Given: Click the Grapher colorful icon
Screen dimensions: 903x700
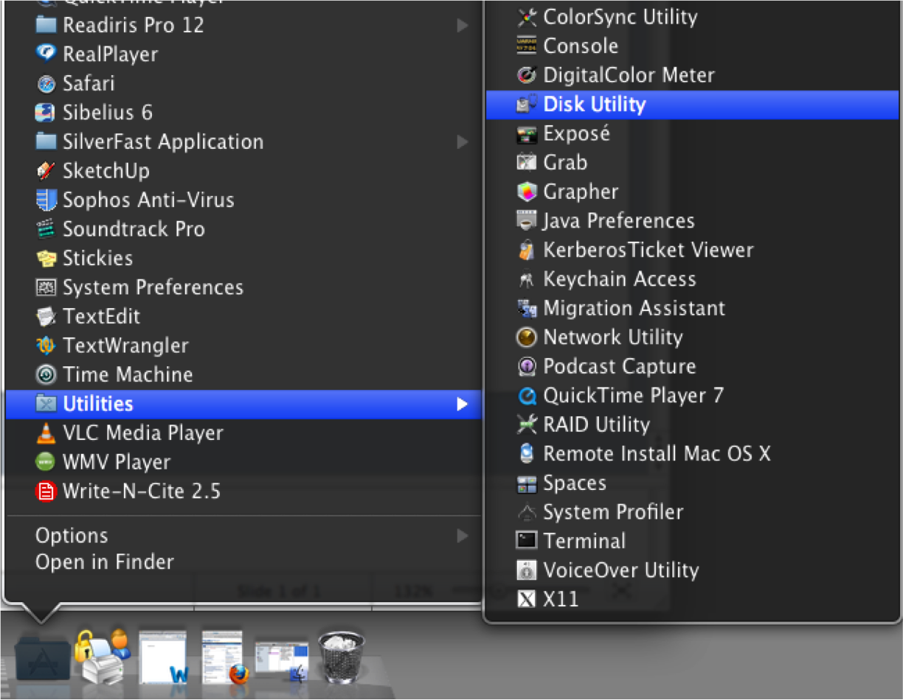Looking at the screenshot, I should point(526,192).
